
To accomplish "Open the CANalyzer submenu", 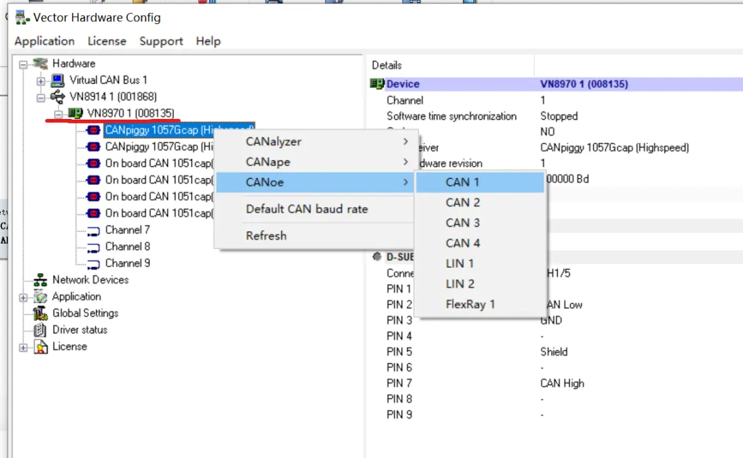I will [x=314, y=142].
